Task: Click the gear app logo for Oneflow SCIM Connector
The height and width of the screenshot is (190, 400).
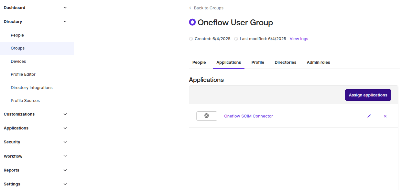Action: 207,116
